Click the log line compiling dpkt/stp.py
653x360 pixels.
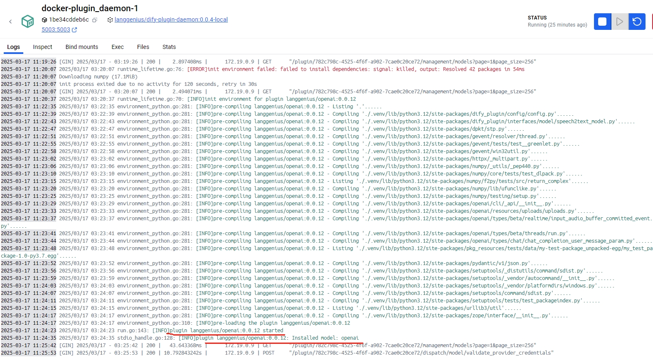click(263, 129)
